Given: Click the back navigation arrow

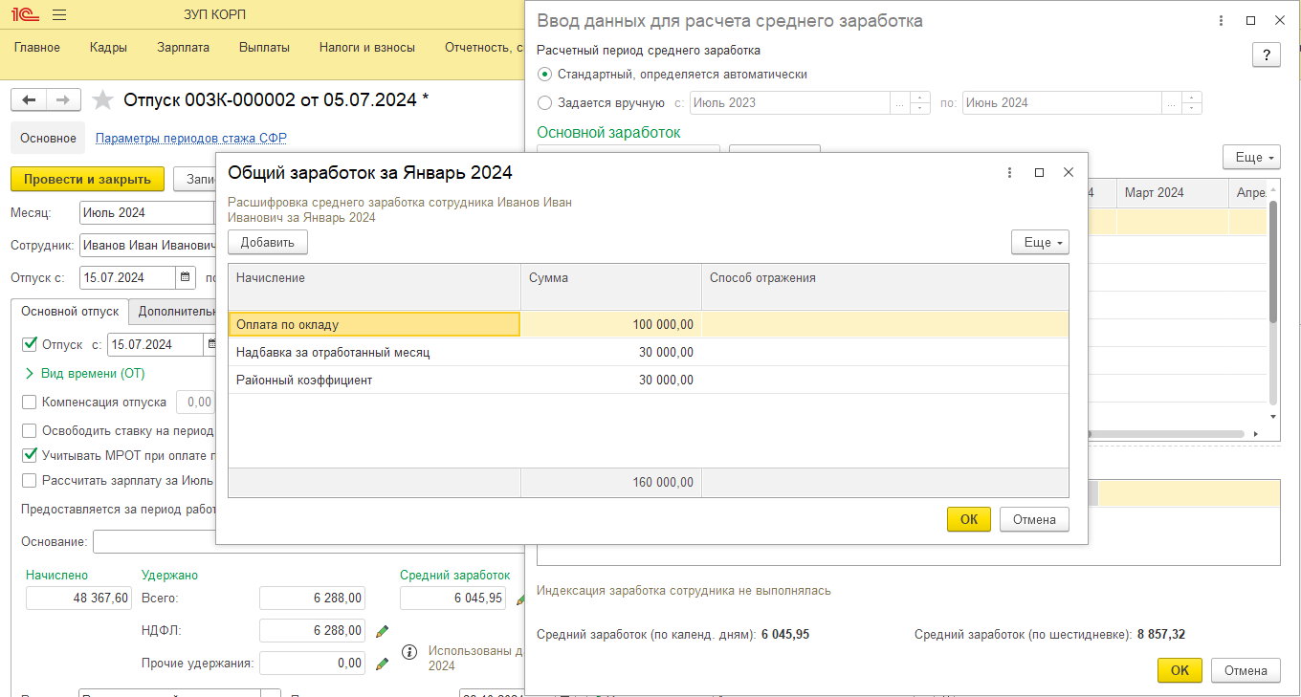Looking at the screenshot, I should 29,100.
